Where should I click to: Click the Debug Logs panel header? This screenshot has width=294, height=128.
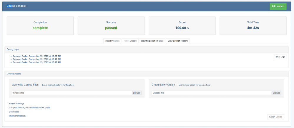point(147,50)
